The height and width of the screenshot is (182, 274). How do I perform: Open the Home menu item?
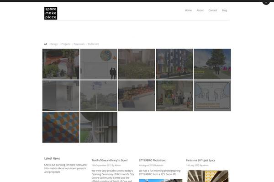tap(188, 10)
